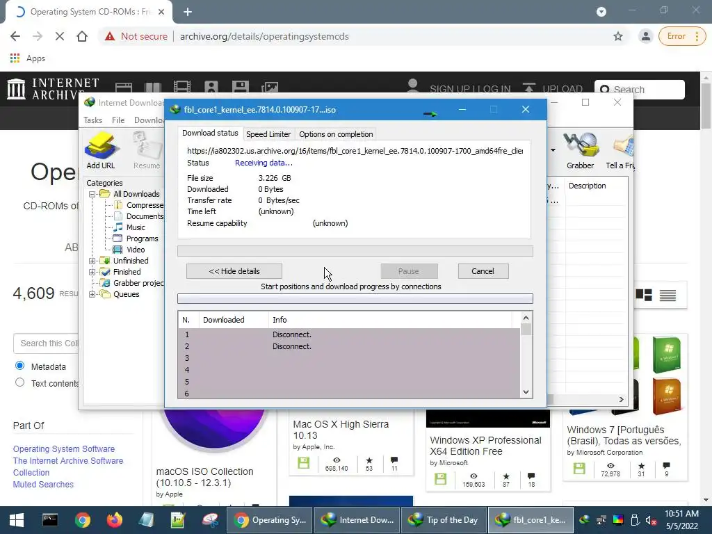Screen dimensions: 712x534
Task: Open the File menu in IDM
Action: [x=118, y=120]
